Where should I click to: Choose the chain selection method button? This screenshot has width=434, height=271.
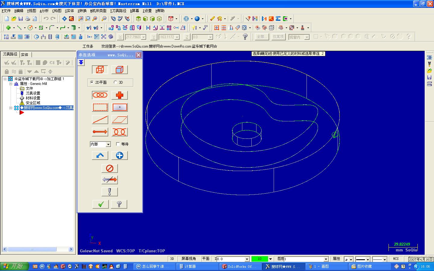pos(100,95)
